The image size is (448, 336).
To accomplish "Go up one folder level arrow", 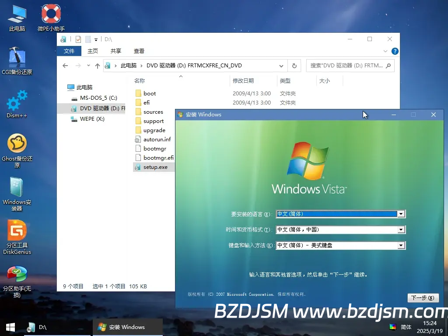I will coord(98,66).
